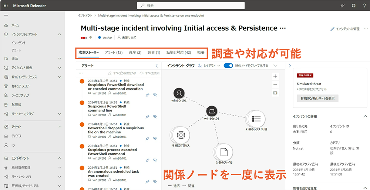Click the 検索 search field
Screen dimensions: 370x190
point(191,6)
